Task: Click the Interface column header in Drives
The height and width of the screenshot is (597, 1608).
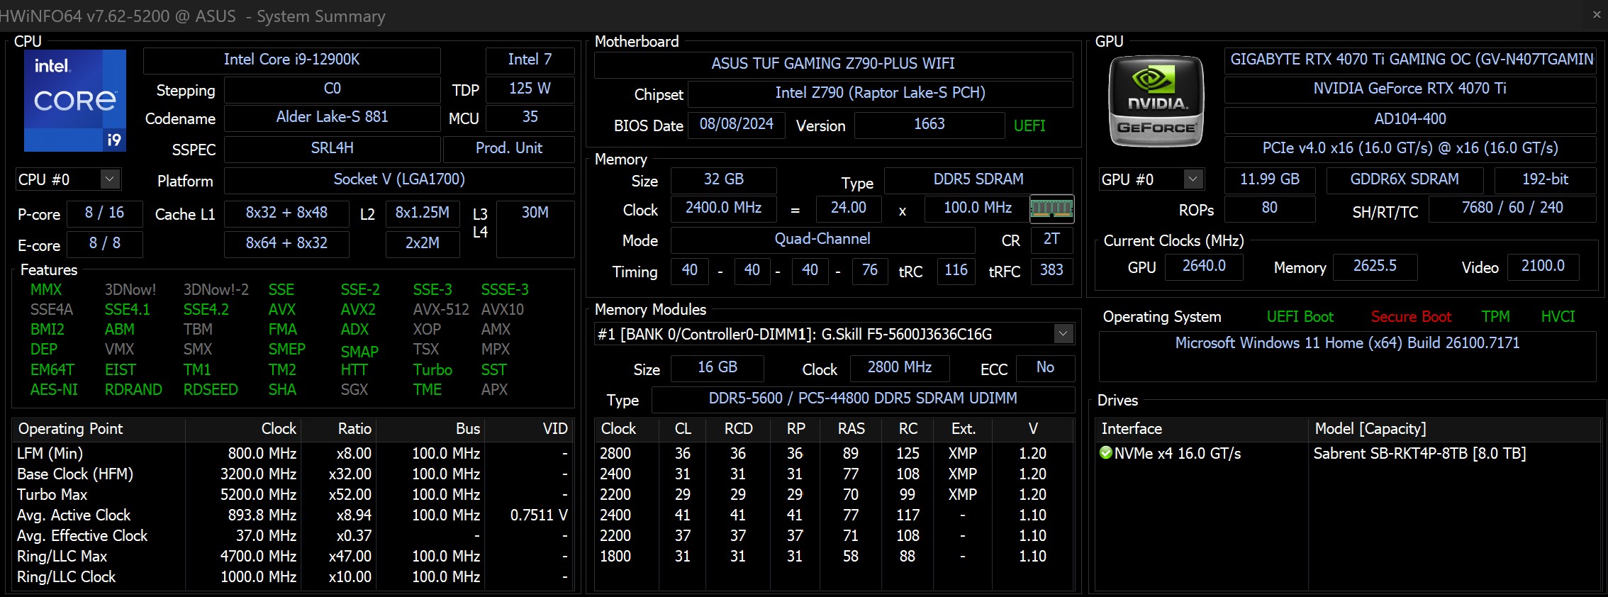Action: pyautogui.click(x=1132, y=429)
